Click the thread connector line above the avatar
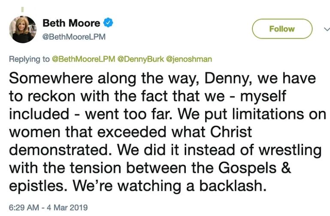330x216 pixels. click(x=22, y=8)
